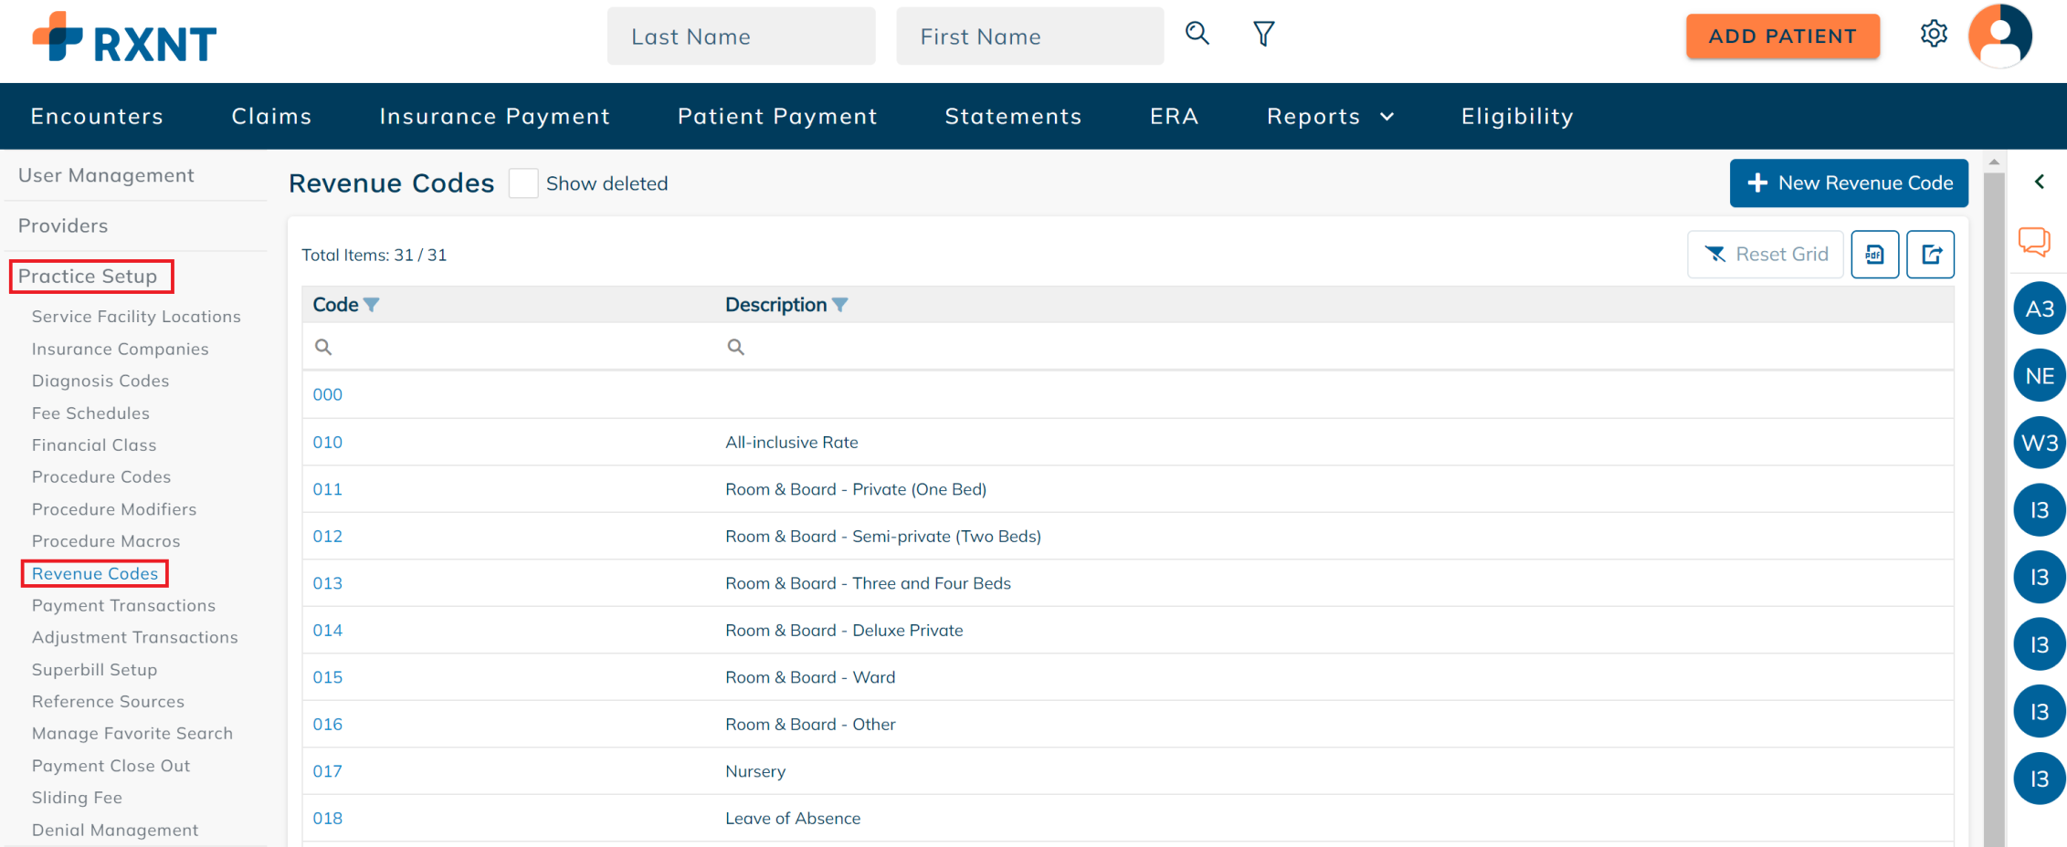Open revenue code 012 link
The height and width of the screenshot is (847, 2067).
[x=328, y=536]
